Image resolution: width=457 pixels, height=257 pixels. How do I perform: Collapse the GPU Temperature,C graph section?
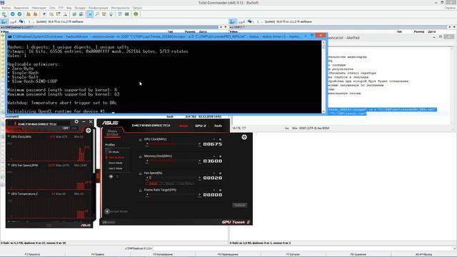[x=9, y=193]
